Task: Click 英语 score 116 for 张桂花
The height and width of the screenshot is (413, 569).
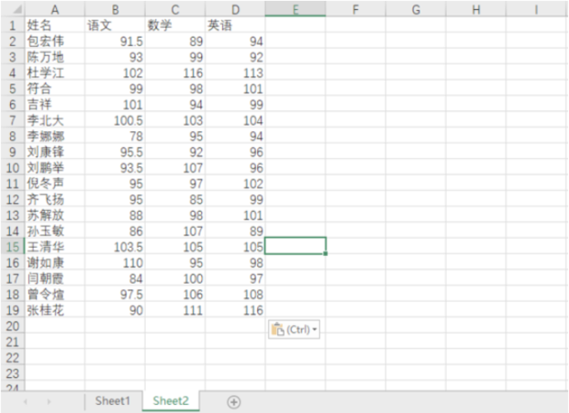Action: pos(236,310)
